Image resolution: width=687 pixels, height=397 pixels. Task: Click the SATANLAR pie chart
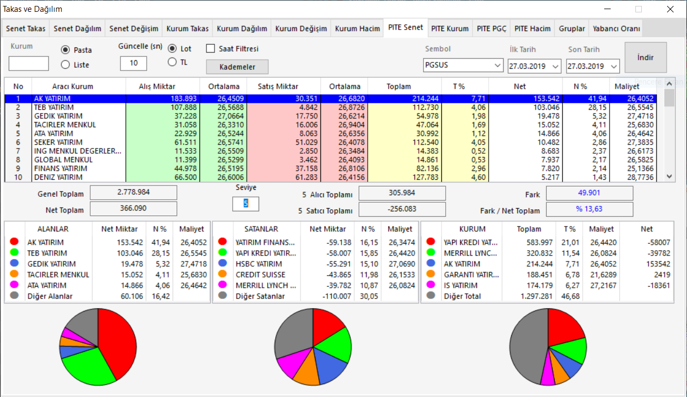tap(313, 346)
